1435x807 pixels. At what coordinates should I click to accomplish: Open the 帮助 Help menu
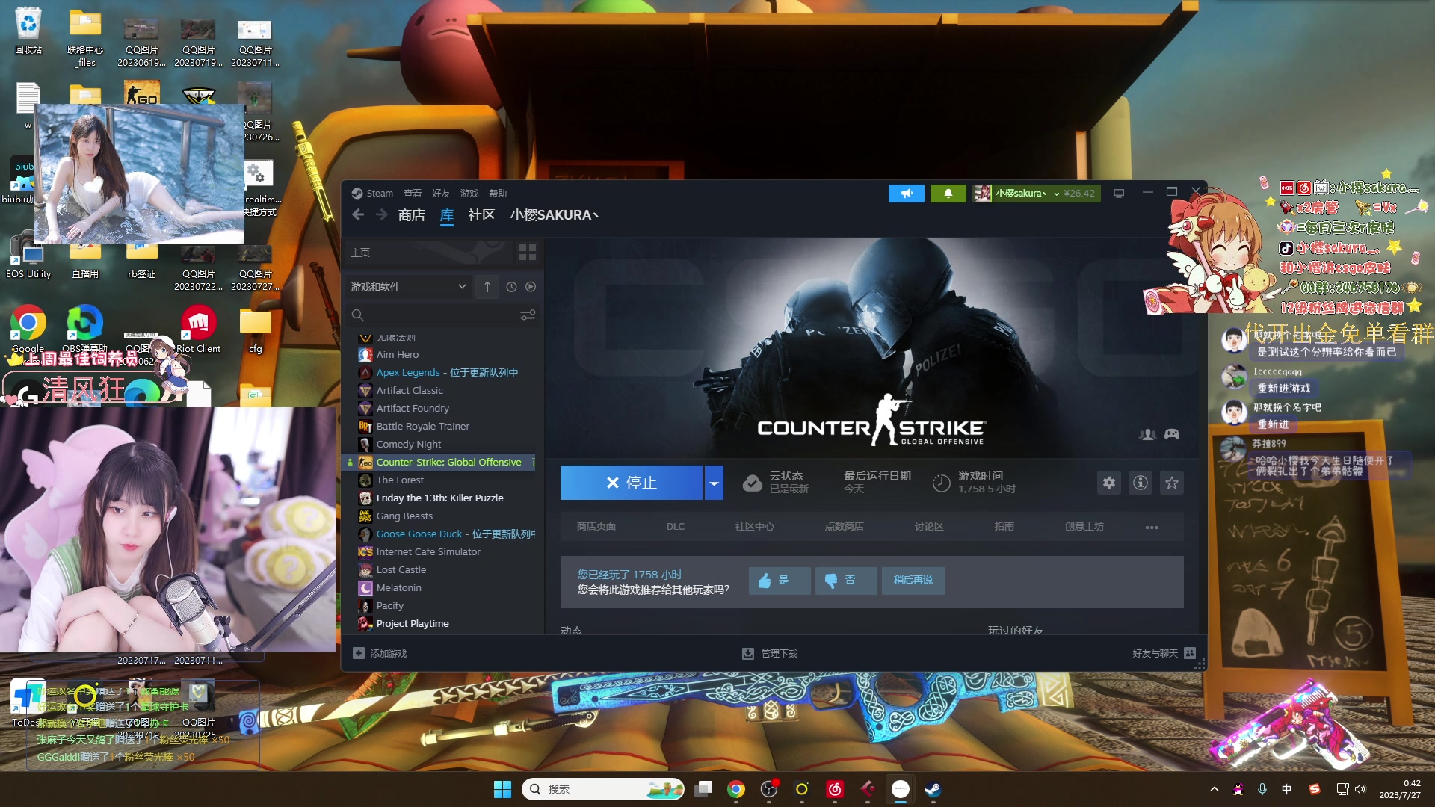[x=498, y=194]
